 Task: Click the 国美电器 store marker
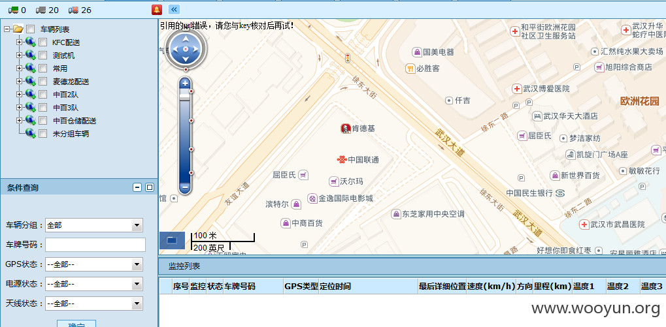click(x=417, y=52)
